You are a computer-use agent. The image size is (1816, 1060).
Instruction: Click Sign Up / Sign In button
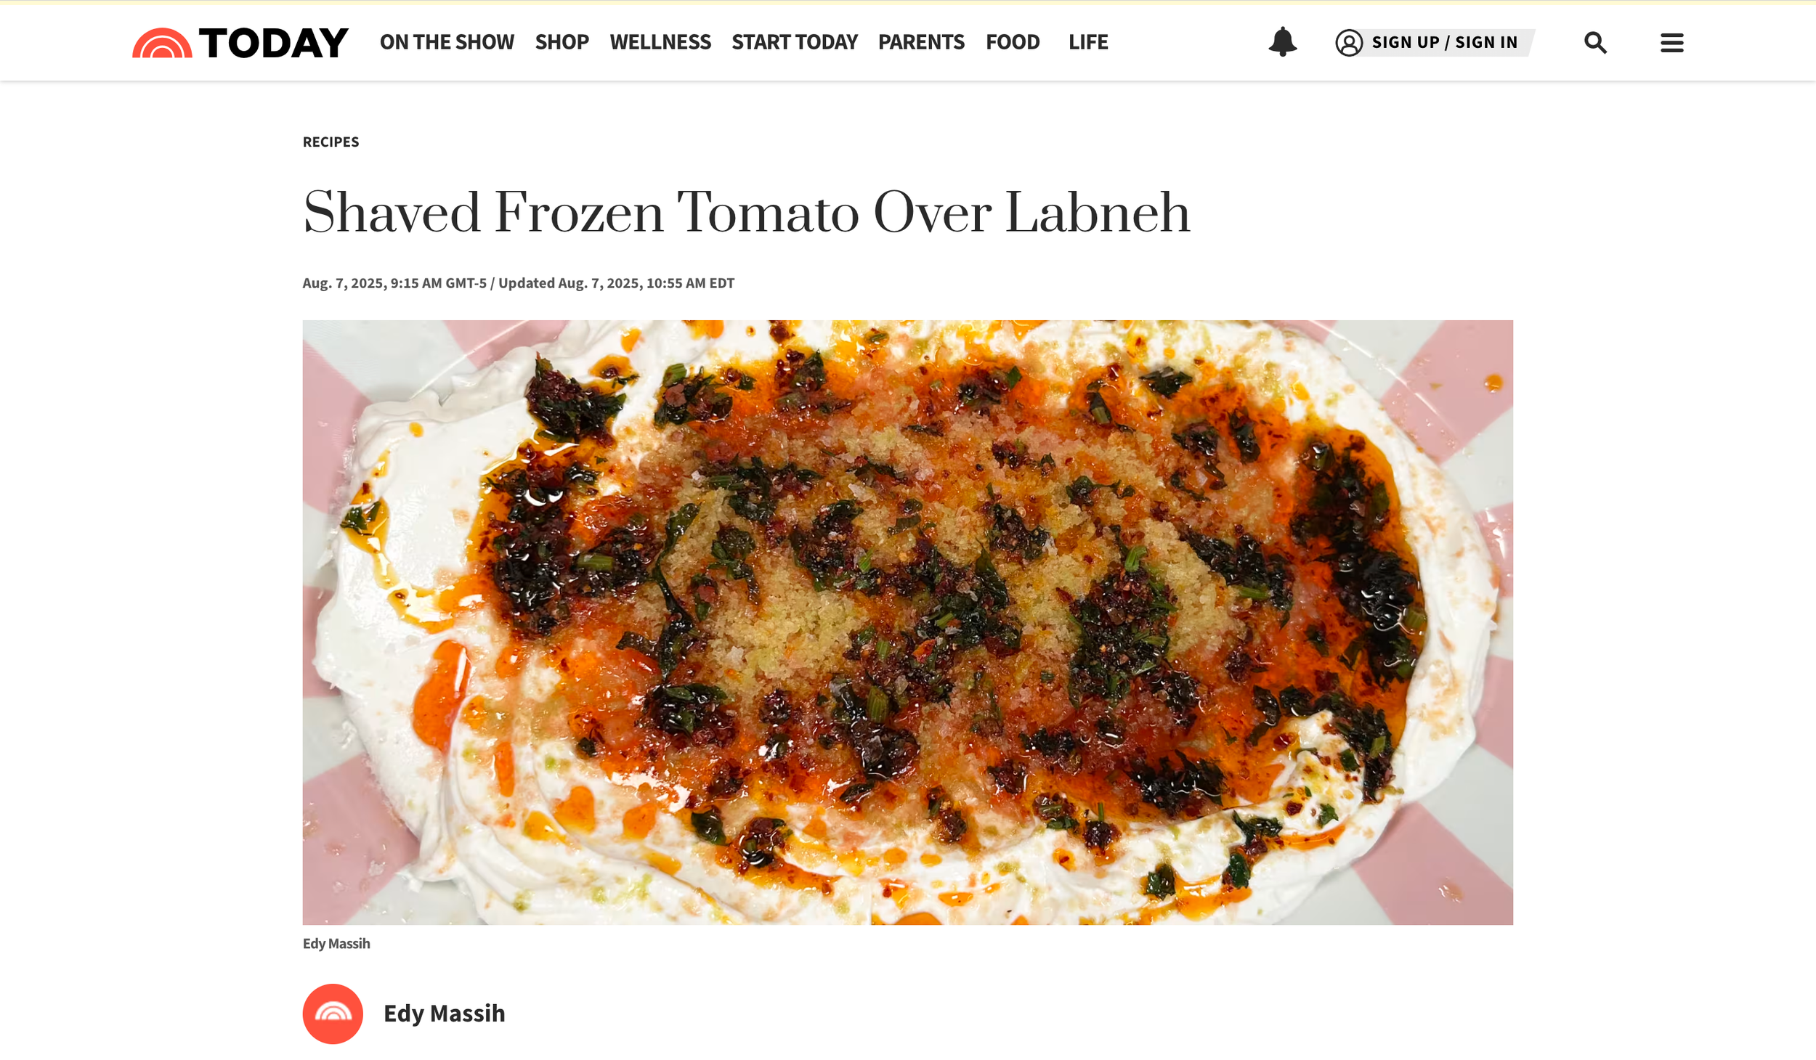(x=1444, y=43)
